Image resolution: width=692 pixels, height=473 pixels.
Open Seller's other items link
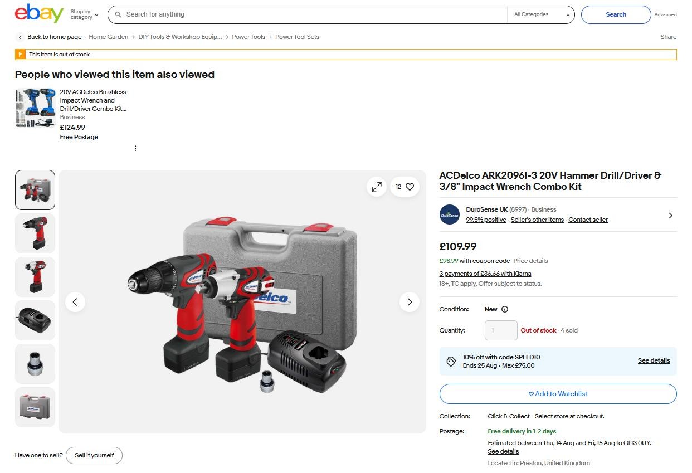(x=537, y=220)
